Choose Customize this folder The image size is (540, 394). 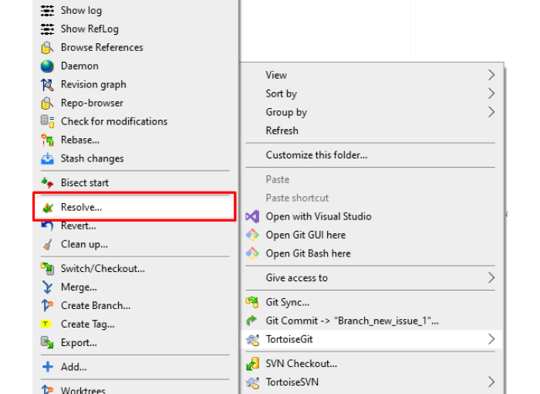click(370, 155)
